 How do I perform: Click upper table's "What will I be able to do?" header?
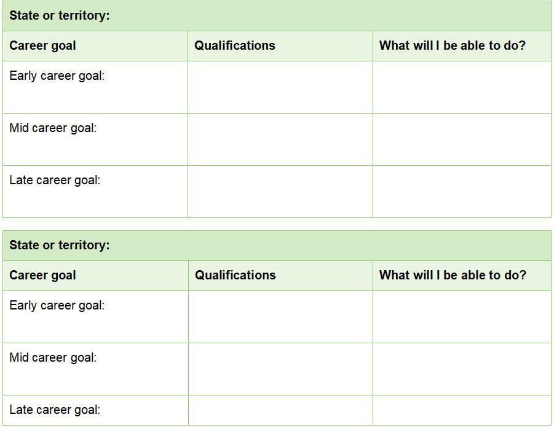pos(461,46)
